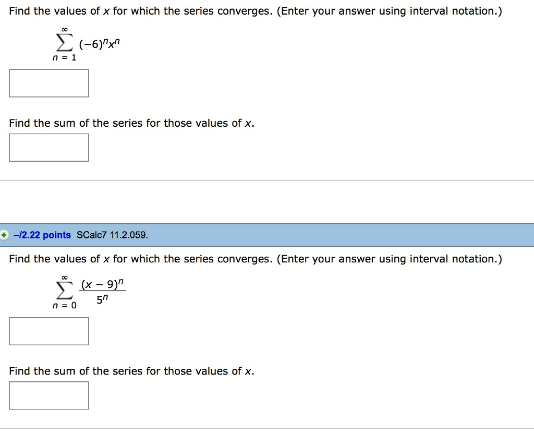The height and width of the screenshot is (434, 534).
Task: Click the SCalc7 11.2.059 question label
Action: point(112,235)
